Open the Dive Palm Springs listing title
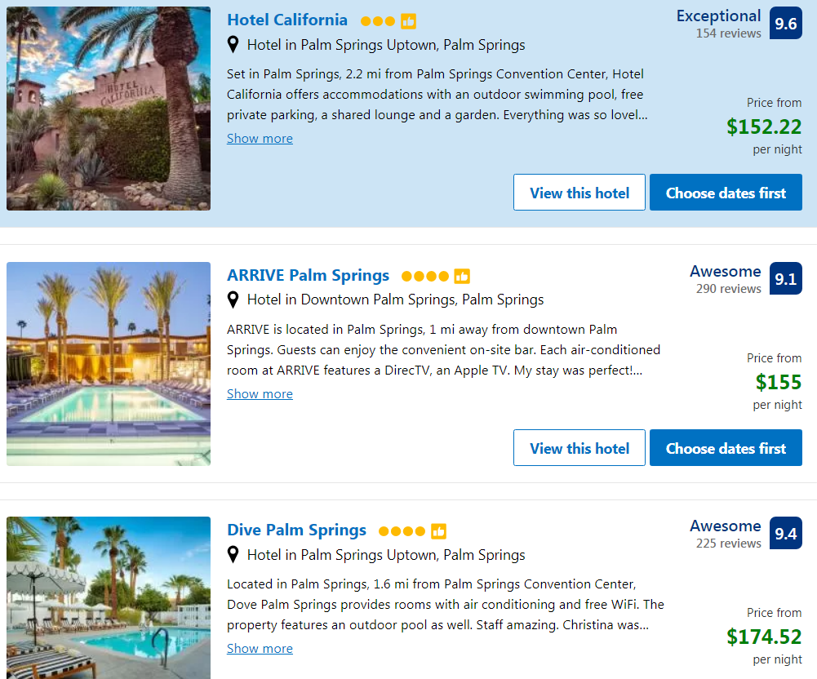Screen dimensions: 817x679 point(296,530)
